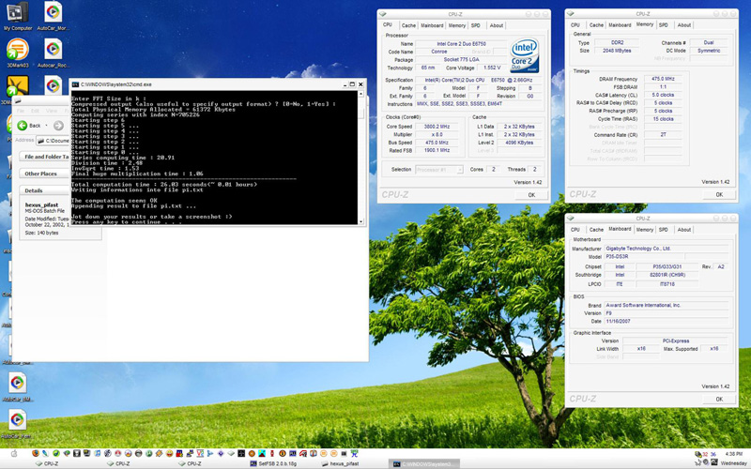Click the floppy disk dock icon
The height and width of the screenshot is (469, 751).
point(77,453)
